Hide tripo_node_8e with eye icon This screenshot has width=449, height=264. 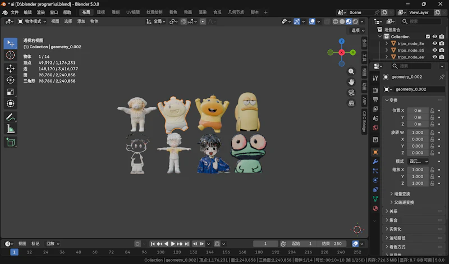pos(434,44)
